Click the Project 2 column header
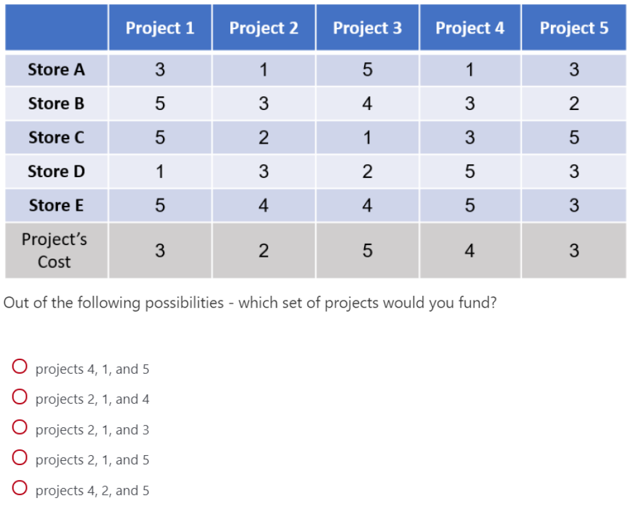Screen dimensions: 633x508 pyautogui.click(x=263, y=28)
